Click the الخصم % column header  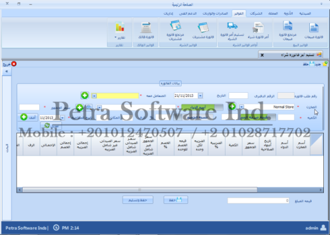pos(166,145)
